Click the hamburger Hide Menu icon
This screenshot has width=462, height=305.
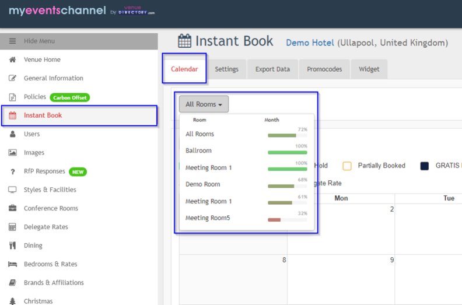click(x=12, y=41)
